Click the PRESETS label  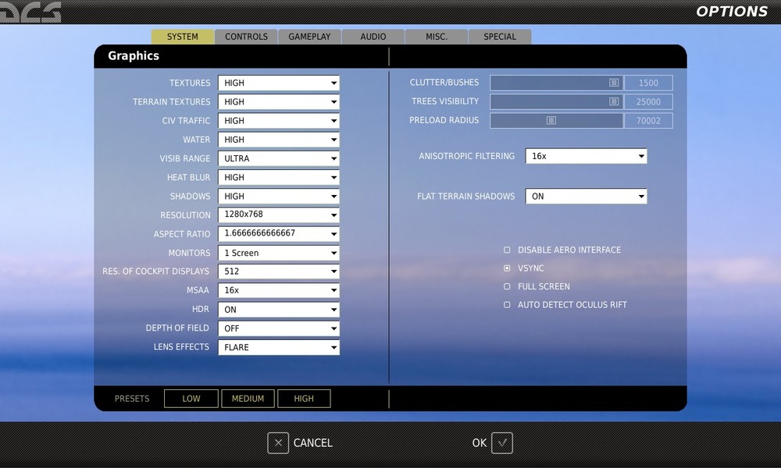[x=132, y=399]
